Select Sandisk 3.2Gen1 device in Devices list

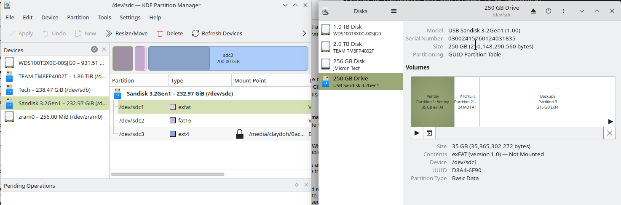click(55, 103)
